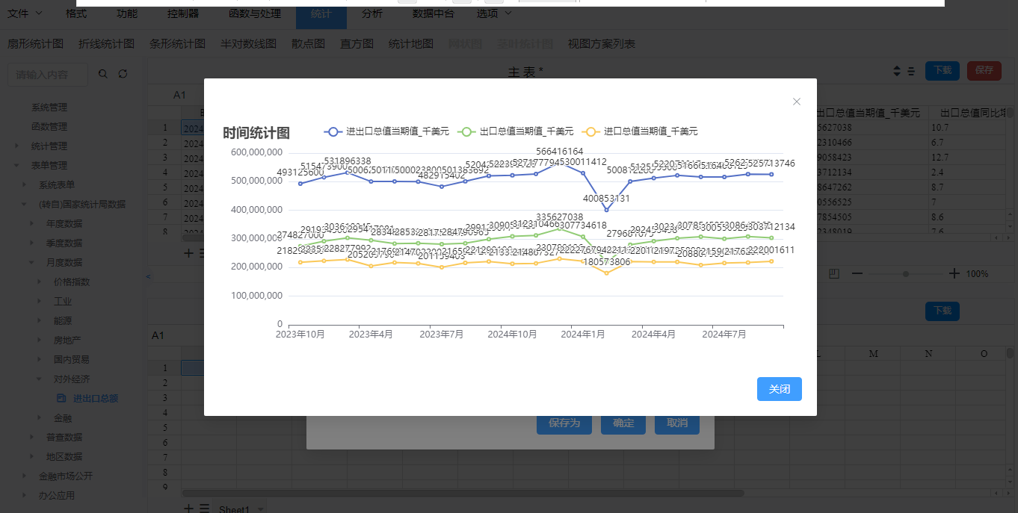Collapse the 表单管理 tree node
Screen dimensions: 1018x513
click(17, 166)
